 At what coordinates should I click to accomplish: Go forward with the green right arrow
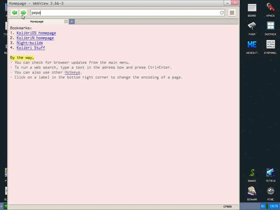(24, 13)
